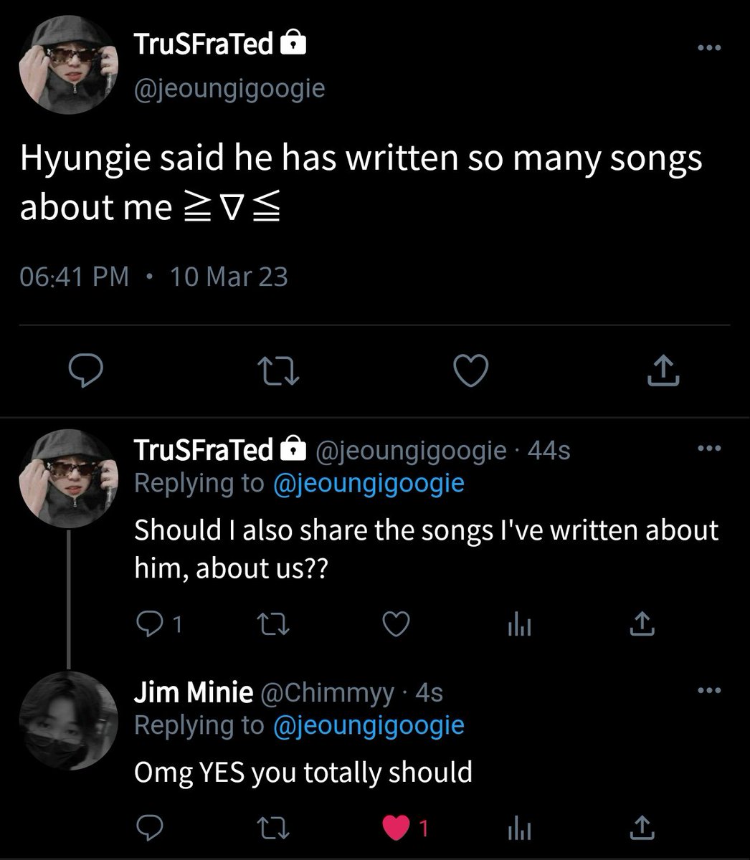The width and height of the screenshot is (750, 860).
Task: Share TruSFraTed's reply tweet
Action: click(x=642, y=625)
